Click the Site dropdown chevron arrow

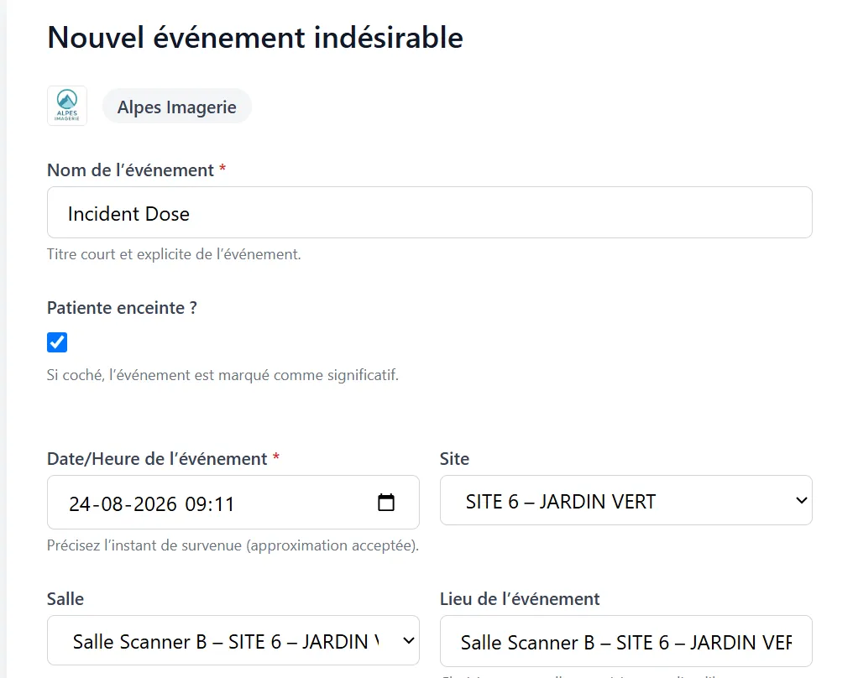(x=801, y=501)
